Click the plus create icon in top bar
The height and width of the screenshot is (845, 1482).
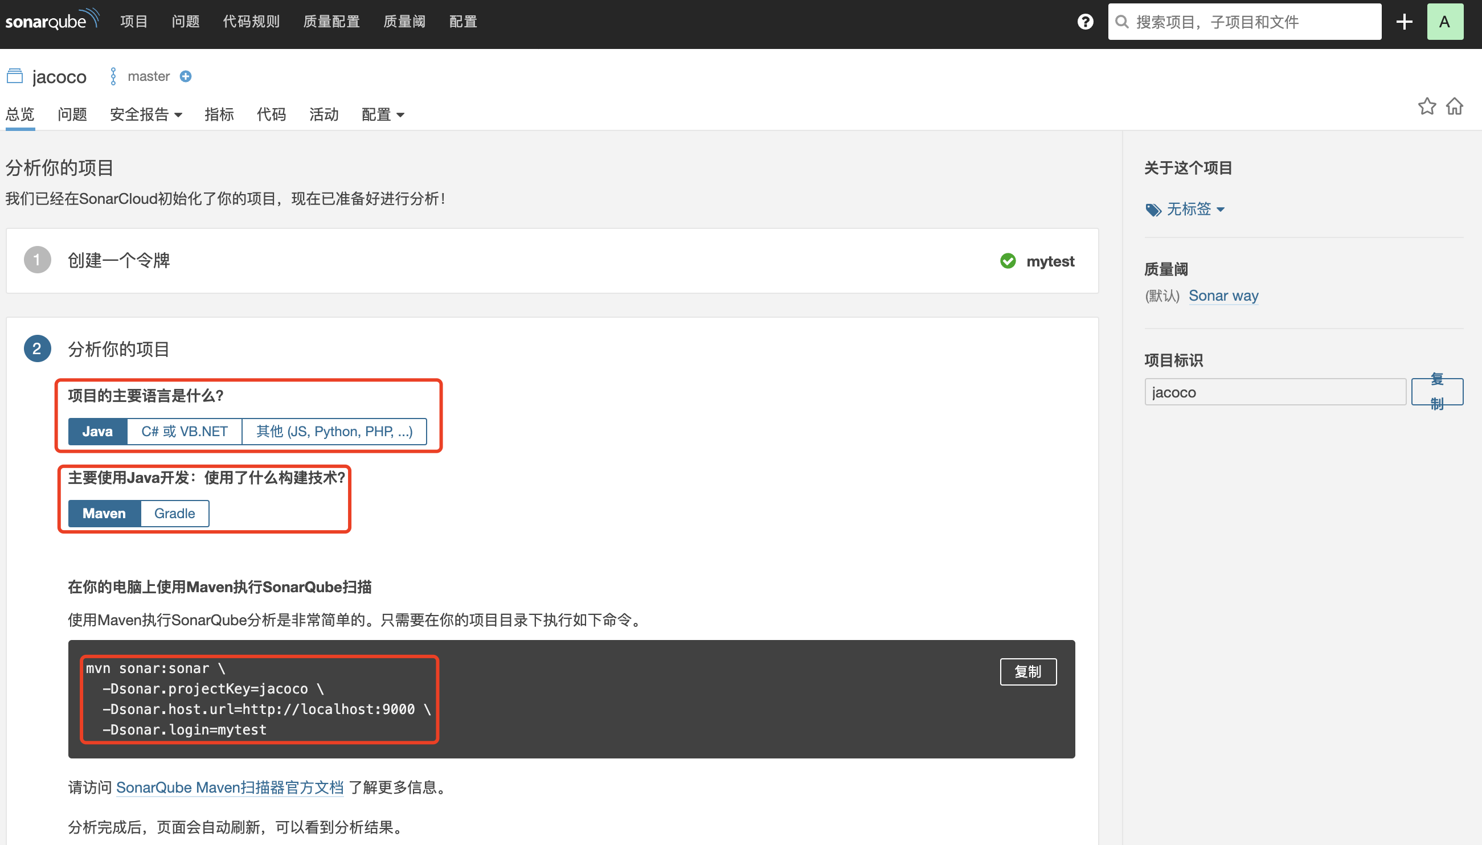point(1403,22)
